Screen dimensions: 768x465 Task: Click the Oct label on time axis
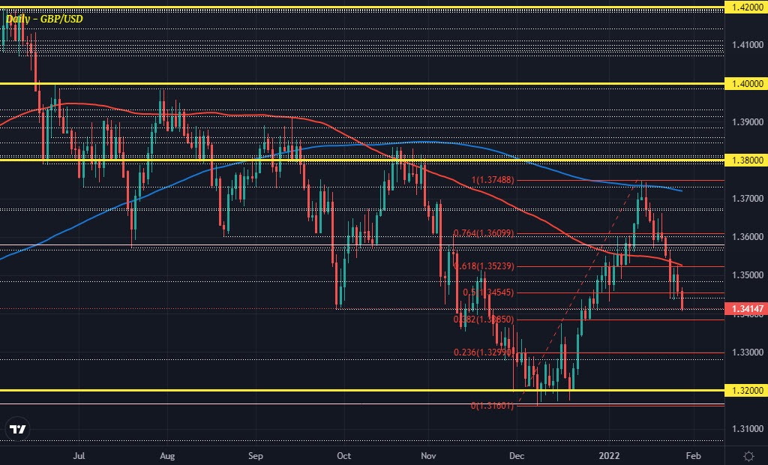pyautogui.click(x=343, y=456)
